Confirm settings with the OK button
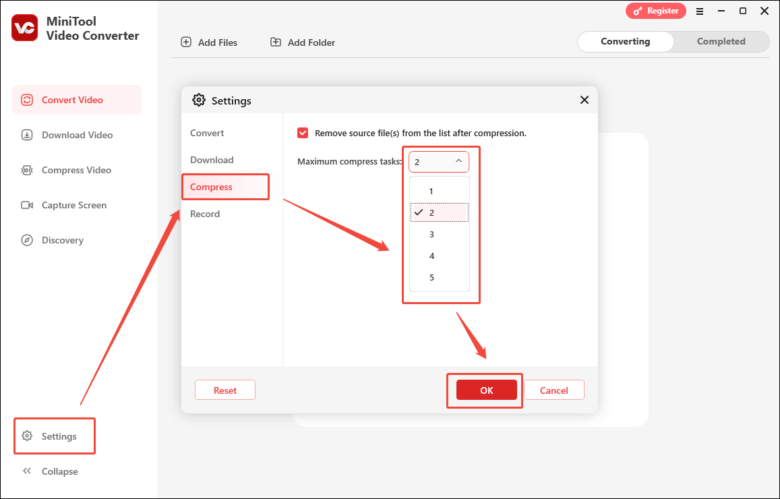 coord(485,390)
